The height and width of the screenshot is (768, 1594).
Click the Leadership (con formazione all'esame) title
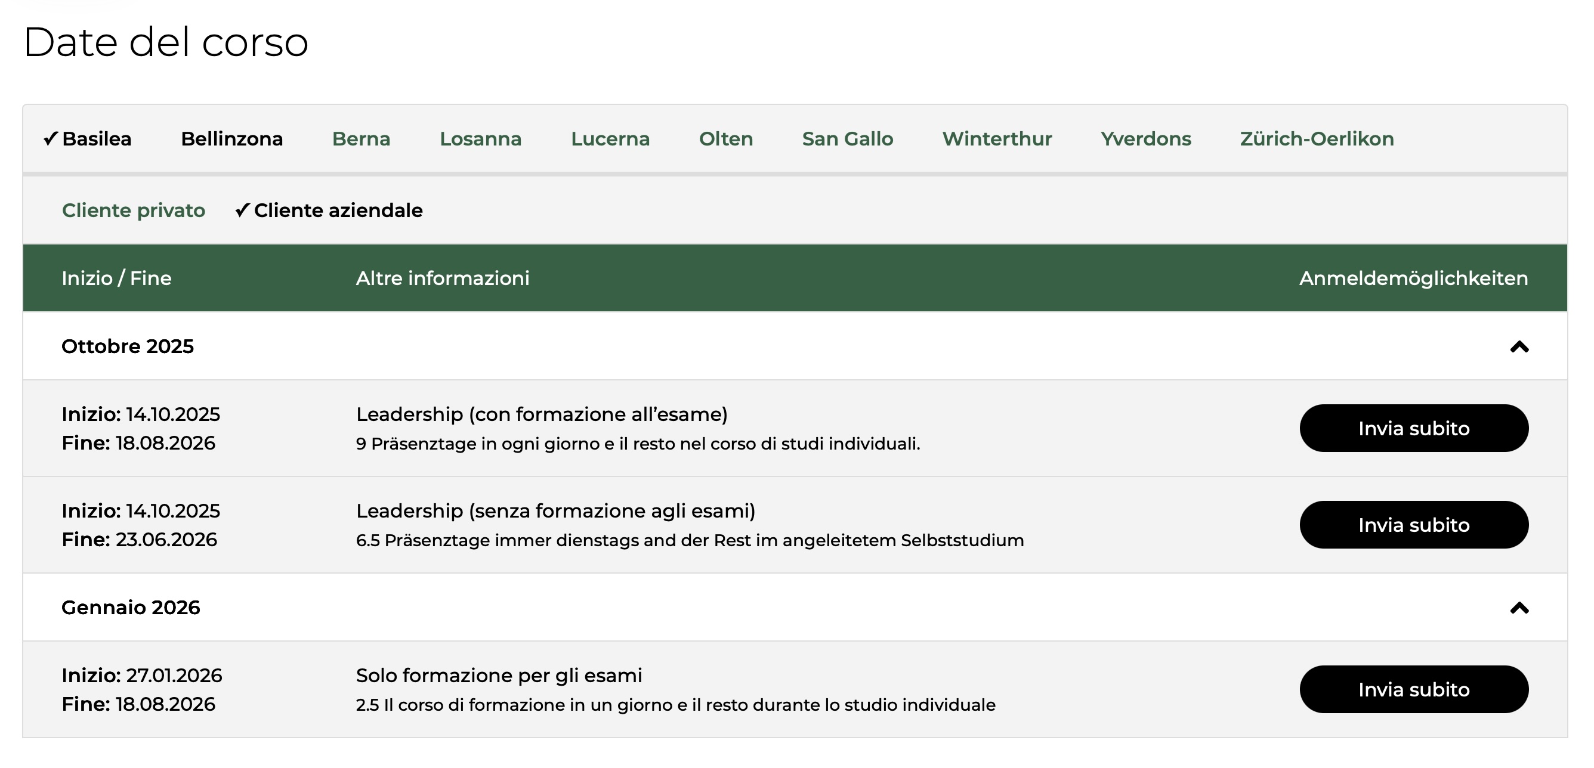[x=542, y=414]
